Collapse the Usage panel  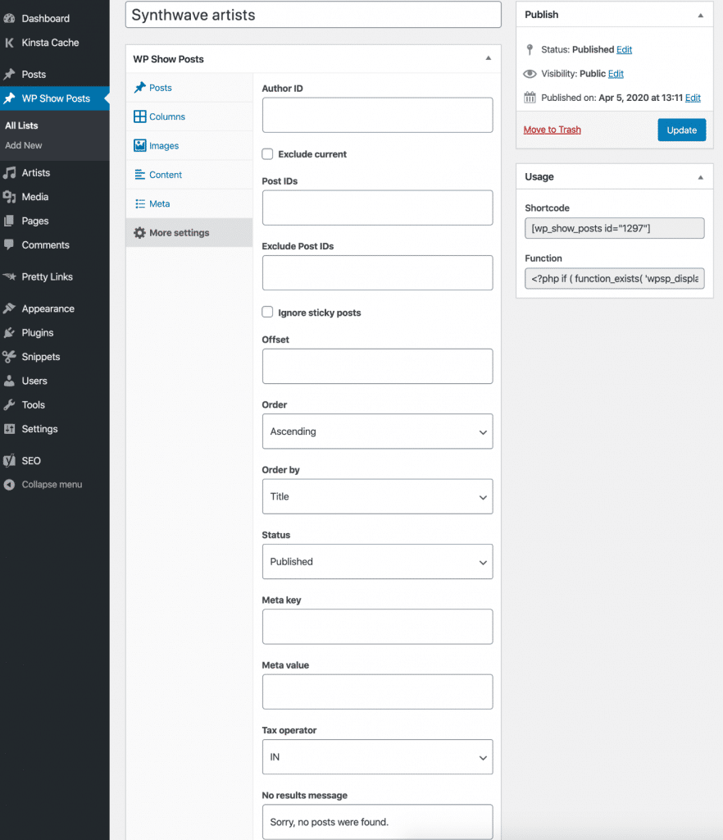[x=701, y=177]
